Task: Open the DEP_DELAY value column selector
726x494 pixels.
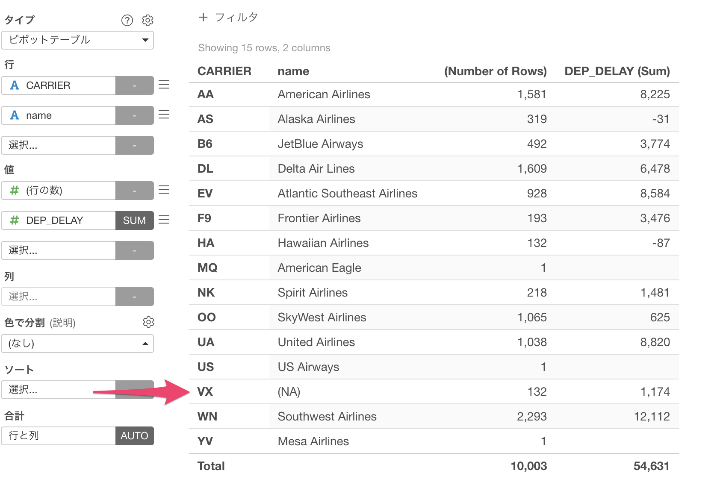Action: click(59, 221)
